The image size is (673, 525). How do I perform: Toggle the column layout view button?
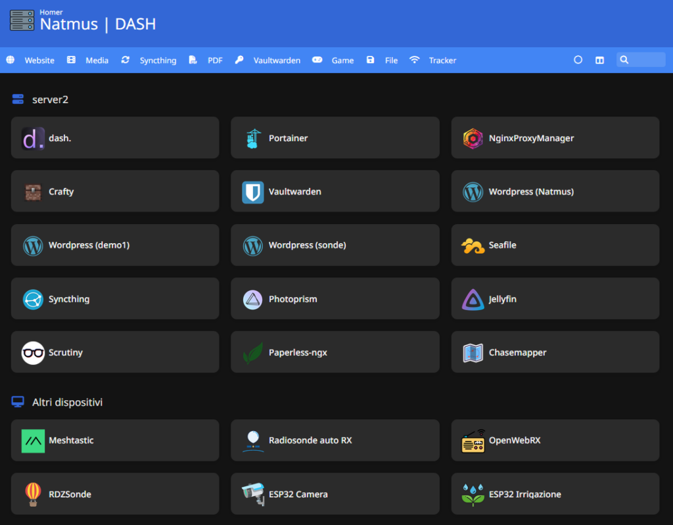599,60
